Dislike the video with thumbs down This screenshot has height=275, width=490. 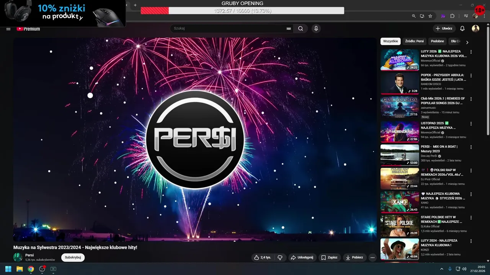click(280, 257)
